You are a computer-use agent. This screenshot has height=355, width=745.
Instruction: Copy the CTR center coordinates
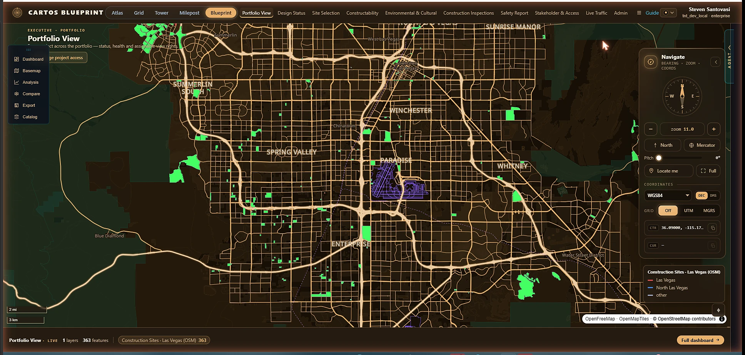point(713,228)
